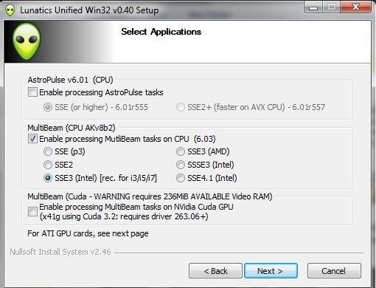376x288 pixels.
Task: Minimize the setup window
Action: 313,7
